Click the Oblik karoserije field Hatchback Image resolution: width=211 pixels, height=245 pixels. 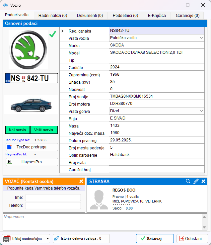[157, 155]
